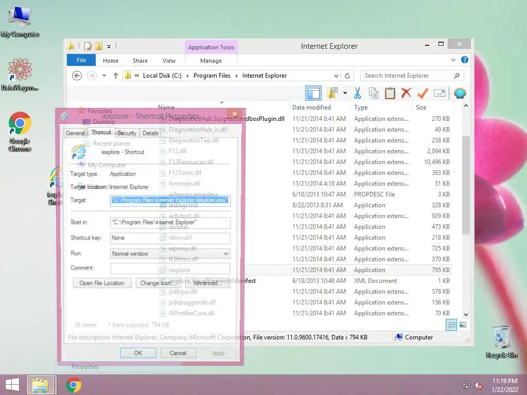This screenshot has width=527, height=395.
Task: Click the red X Delete icon
Action: point(406,93)
